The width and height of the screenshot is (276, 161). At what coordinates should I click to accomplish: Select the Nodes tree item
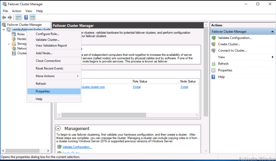pyautogui.click(x=22, y=39)
